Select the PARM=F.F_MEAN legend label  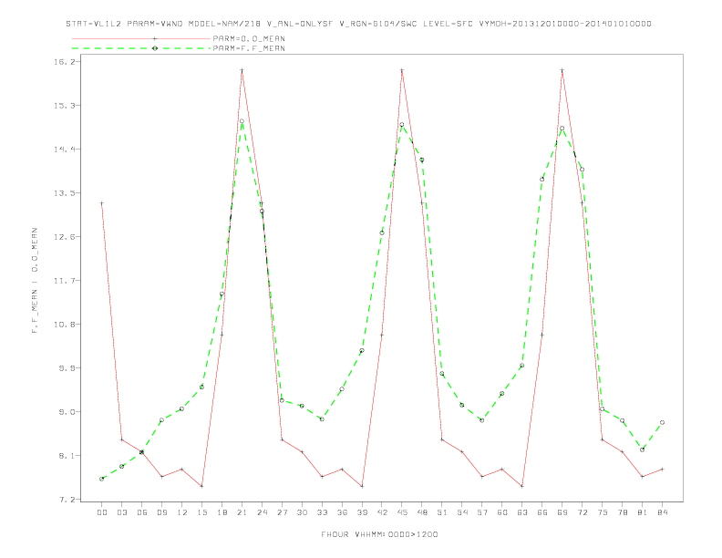pyautogui.click(x=249, y=48)
